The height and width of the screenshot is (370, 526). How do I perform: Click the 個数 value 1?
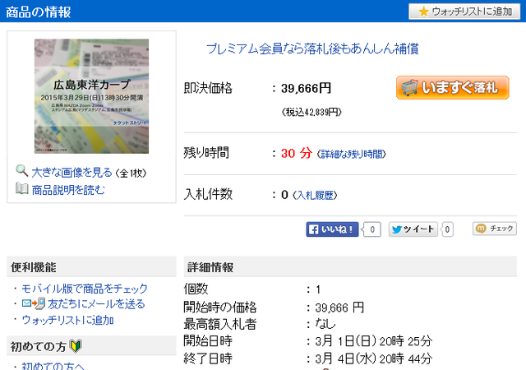tap(318, 289)
